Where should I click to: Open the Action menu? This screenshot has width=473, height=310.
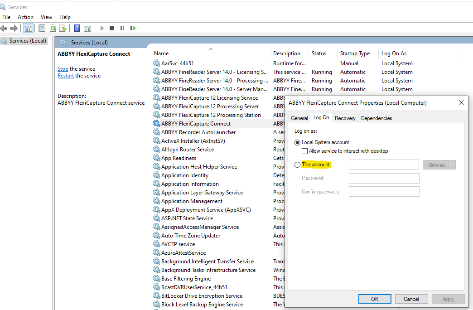[x=25, y=17]
